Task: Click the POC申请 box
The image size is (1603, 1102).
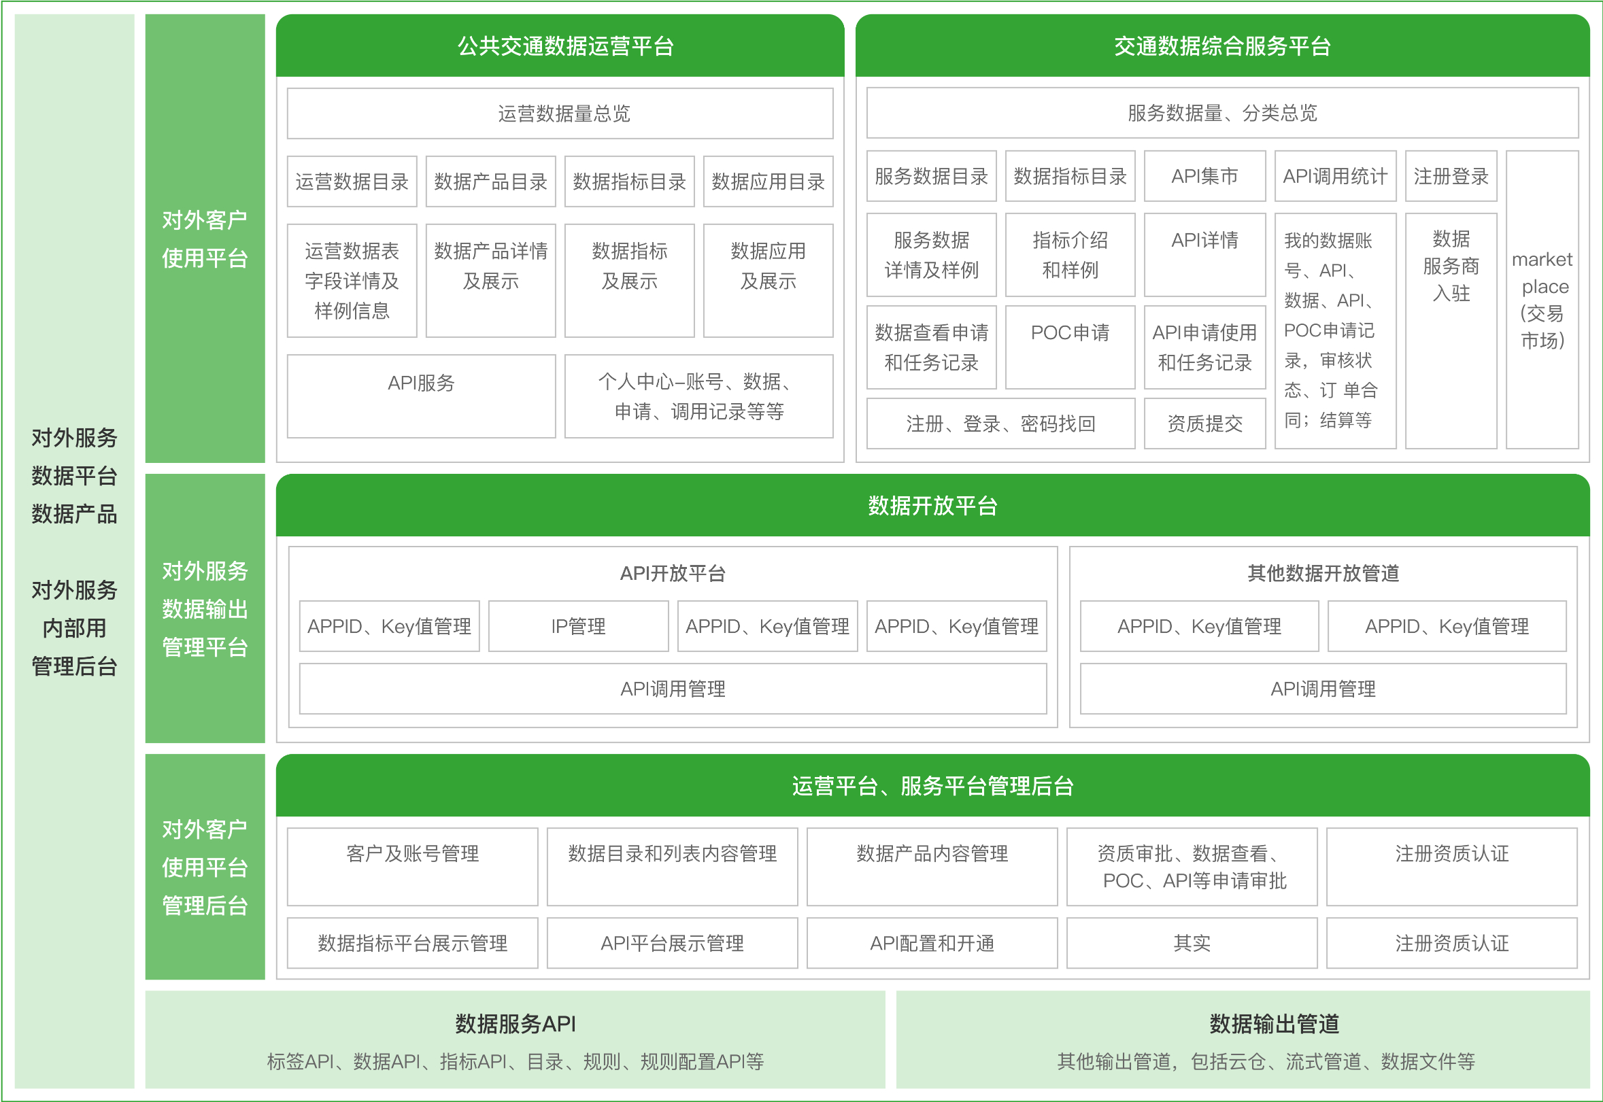Action: 1070,347
